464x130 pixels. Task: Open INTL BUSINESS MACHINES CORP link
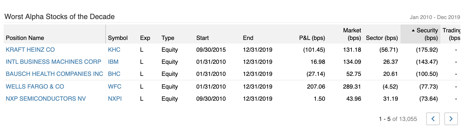[x=54, y=62]
